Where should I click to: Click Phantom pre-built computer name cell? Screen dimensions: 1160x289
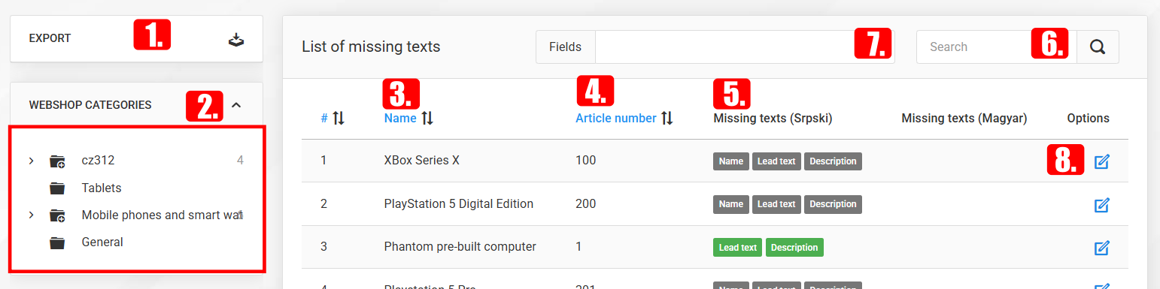pyautogui.click(x=460, y=246)
